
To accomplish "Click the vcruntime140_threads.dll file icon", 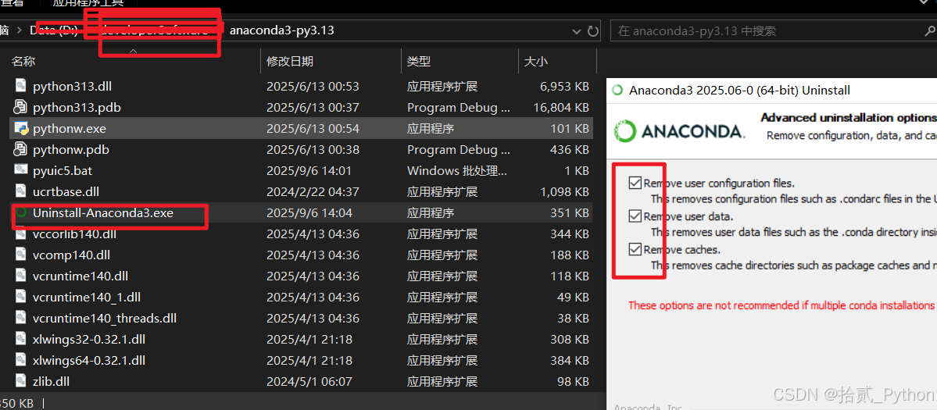I will 20,318.
